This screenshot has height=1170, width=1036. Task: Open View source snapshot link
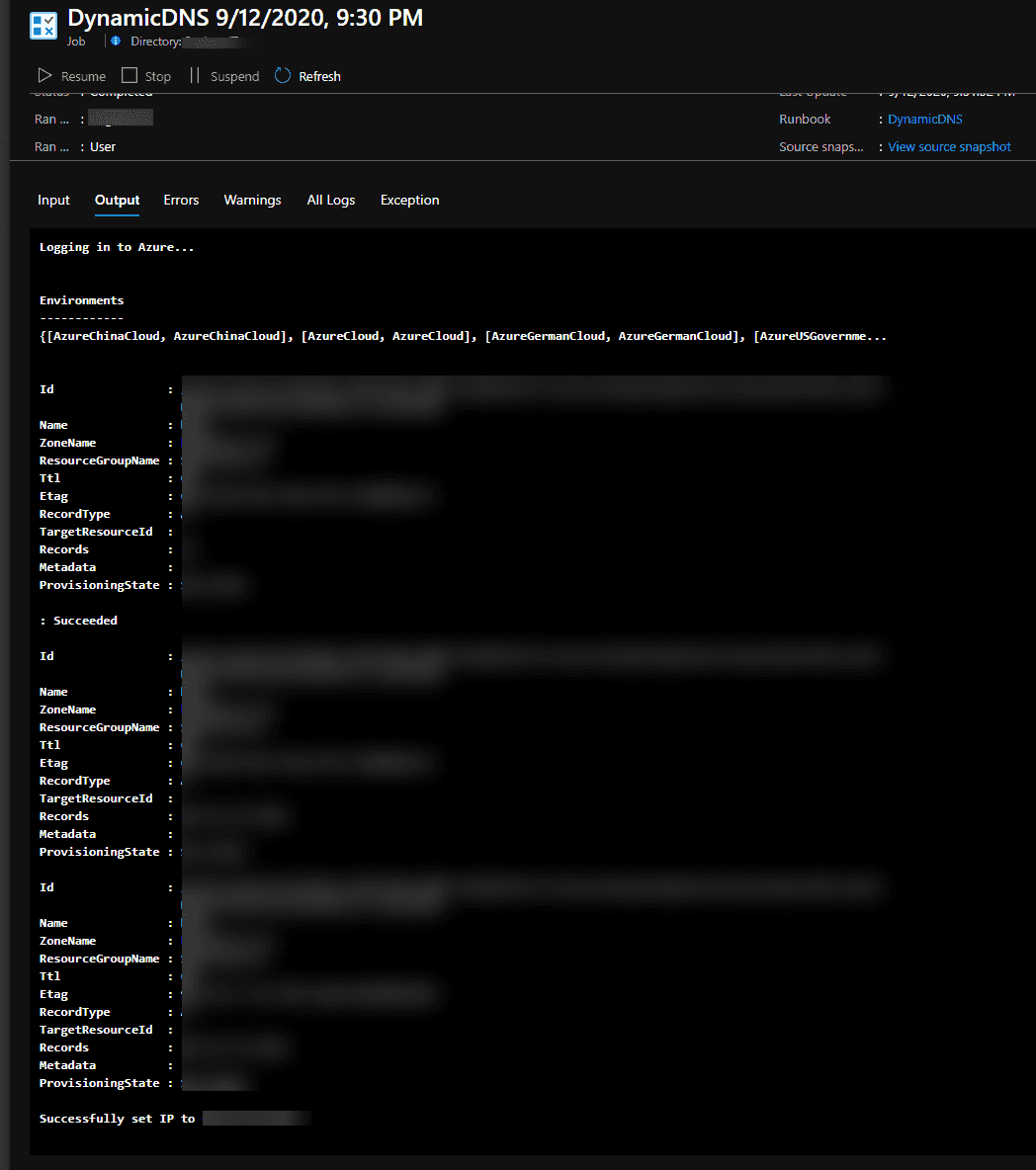[949, 147]
